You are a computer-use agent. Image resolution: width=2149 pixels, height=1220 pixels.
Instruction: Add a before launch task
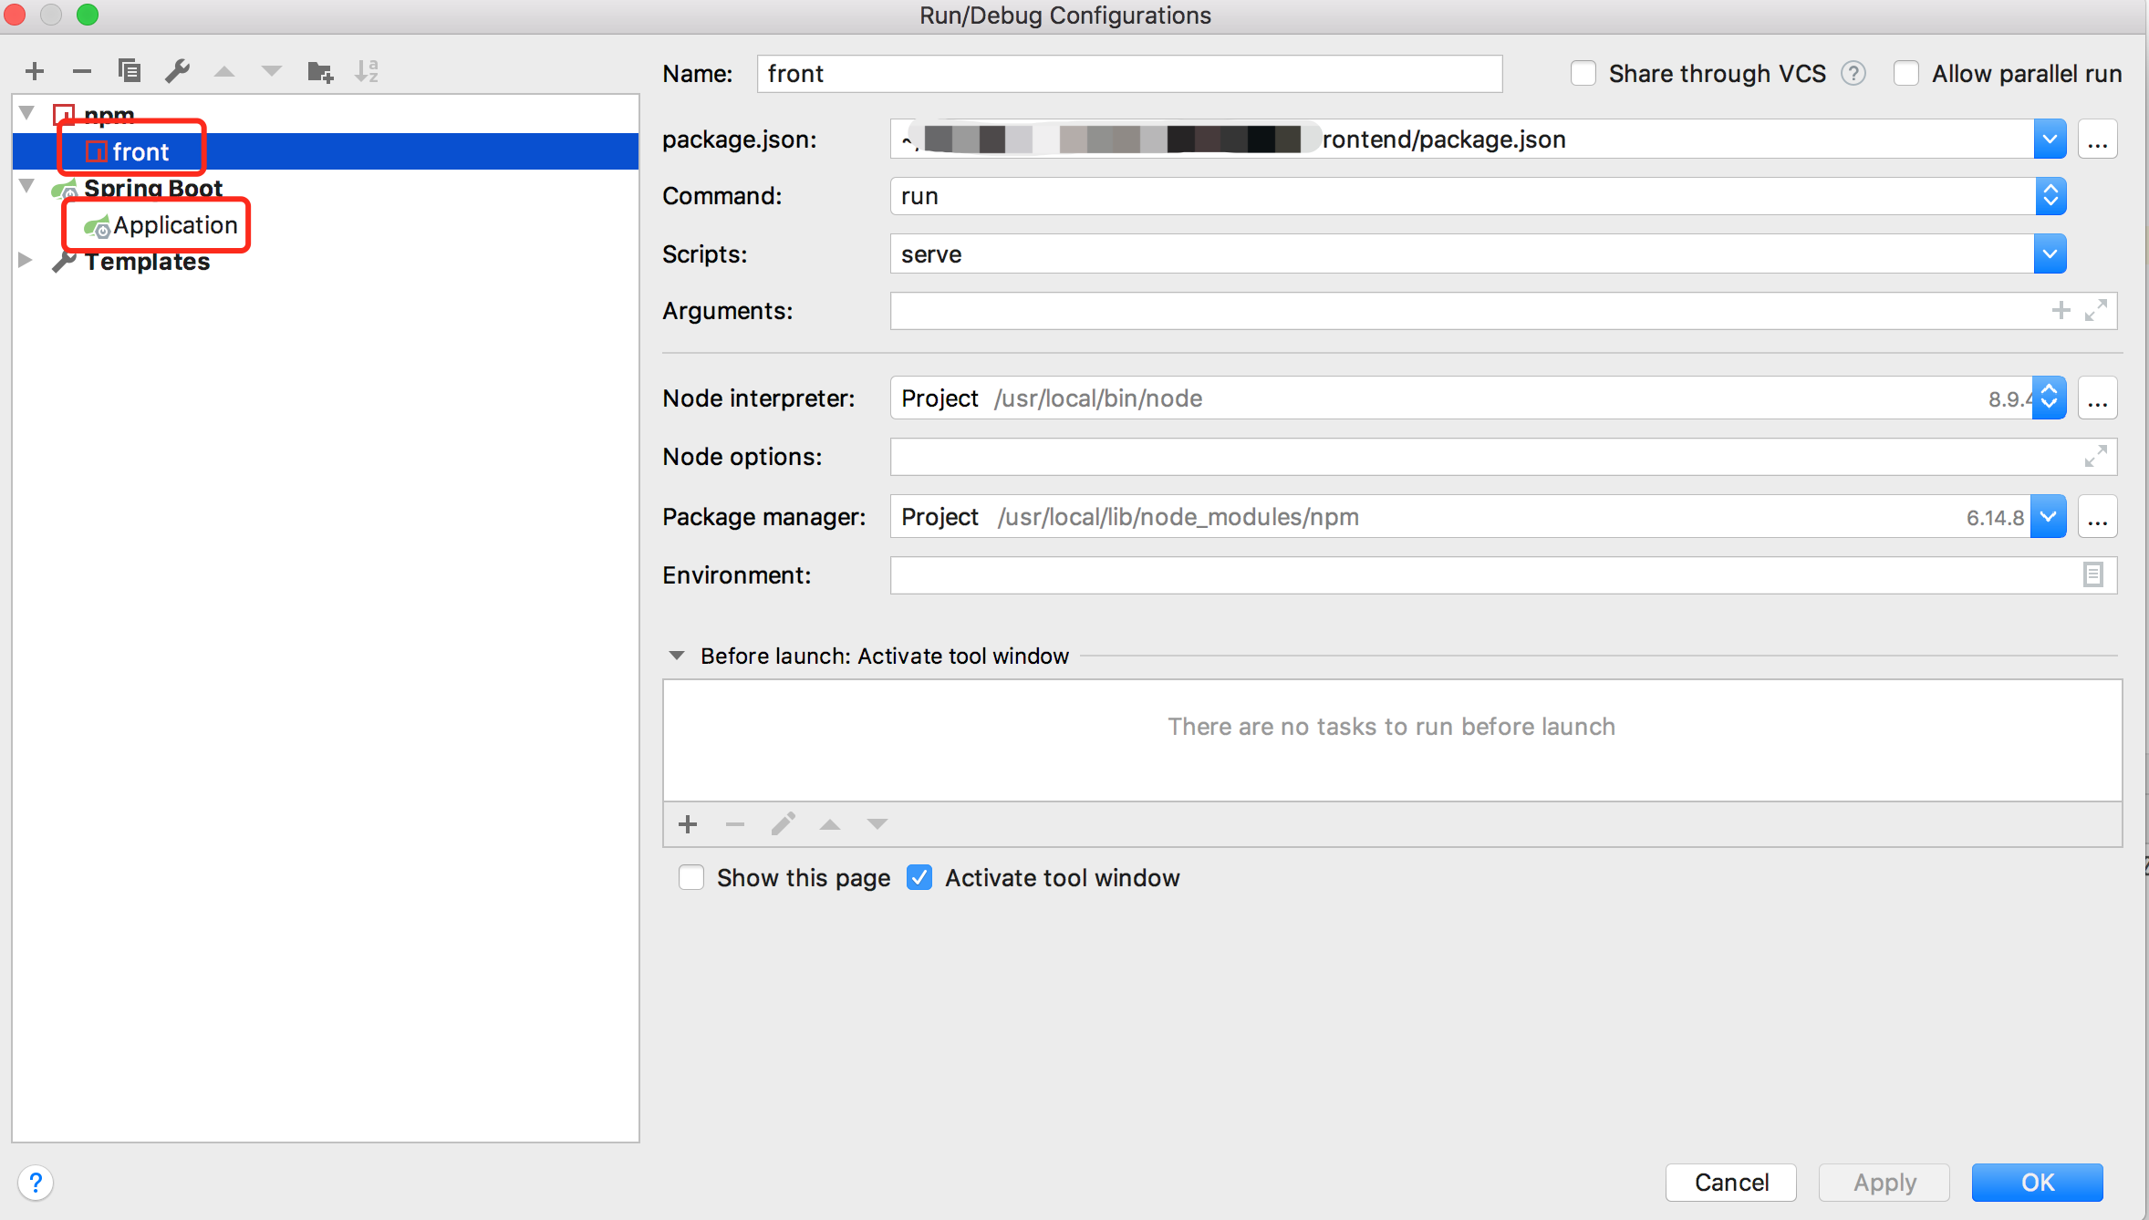[x=688, y=824]
